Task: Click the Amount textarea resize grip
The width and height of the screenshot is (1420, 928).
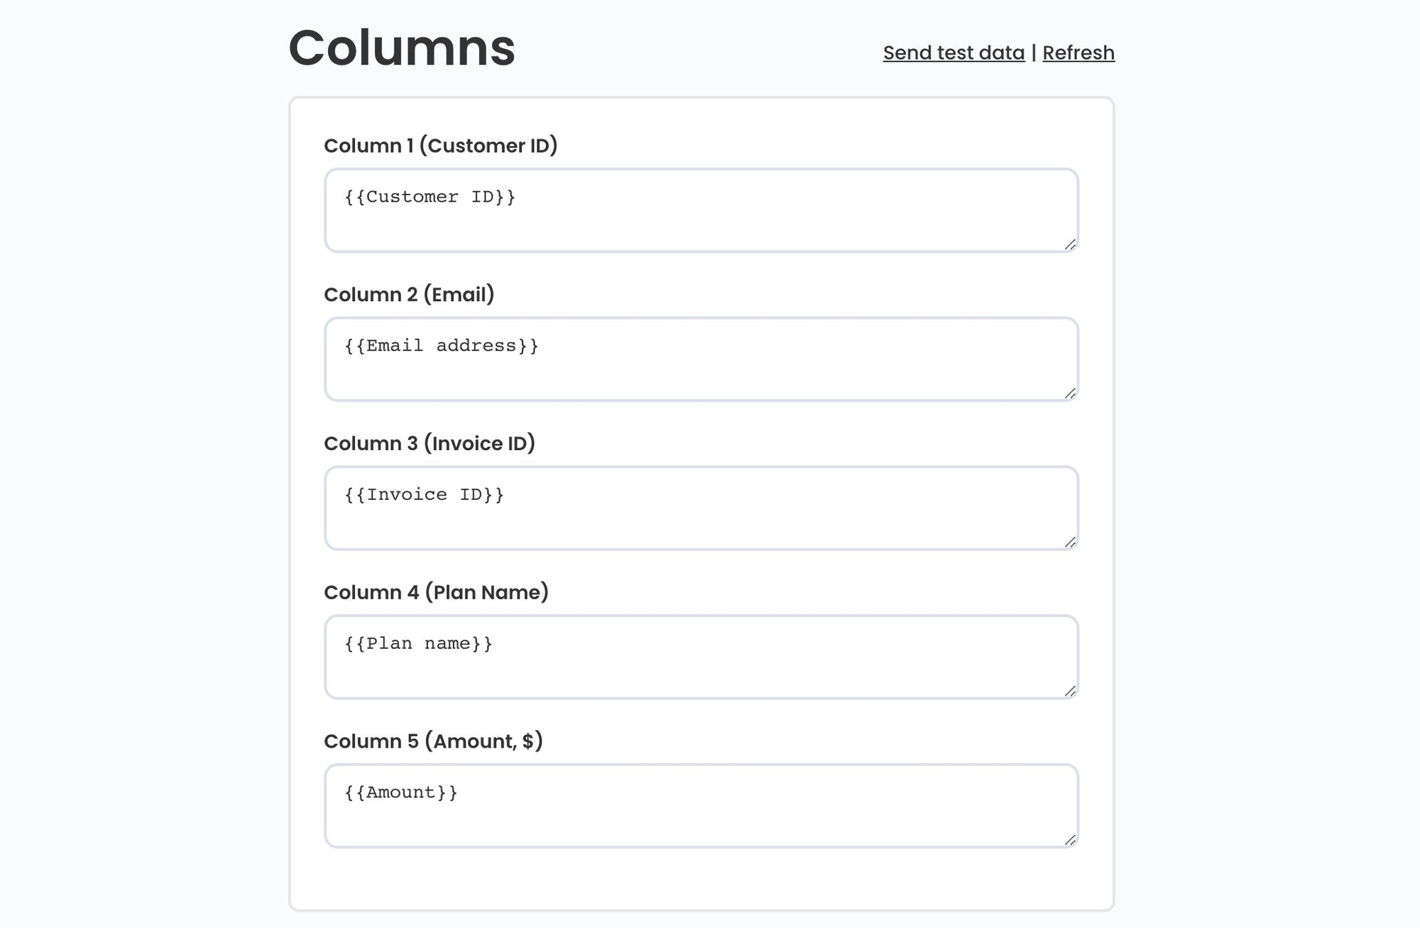Action: click(1070, 841)
